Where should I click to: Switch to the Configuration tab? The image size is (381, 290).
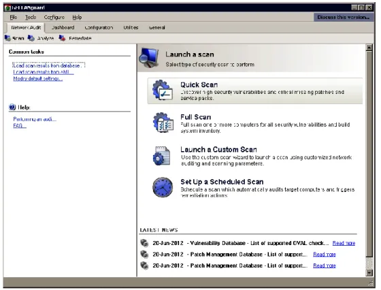(x=99, y=27)
